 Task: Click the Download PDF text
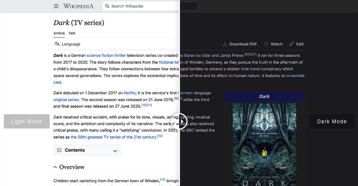click(x=243, y=44)
